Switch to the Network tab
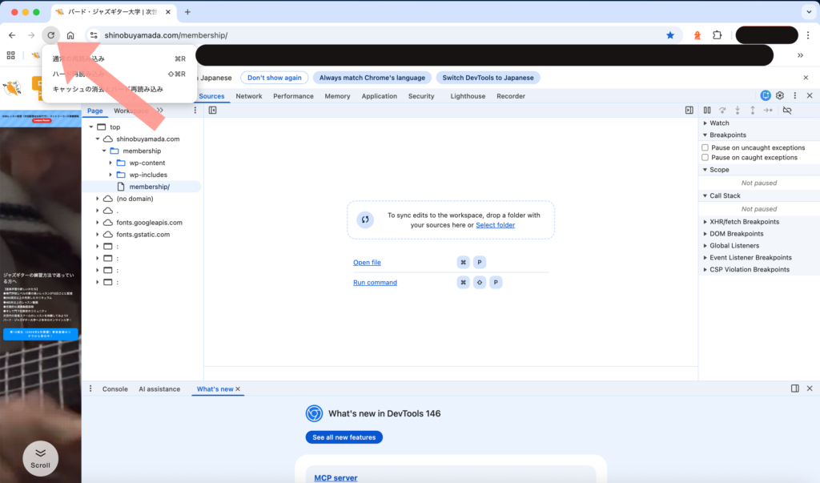The image size is (820, 483). click(x=248, y=96)
